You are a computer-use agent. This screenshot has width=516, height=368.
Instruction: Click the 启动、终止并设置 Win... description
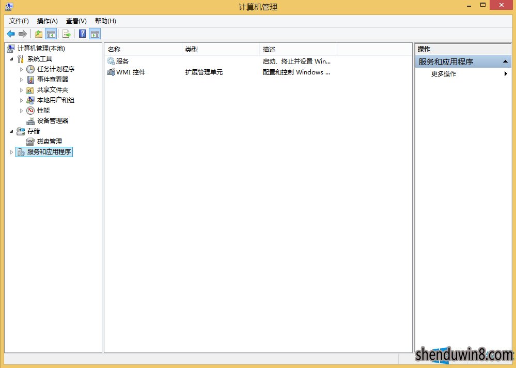pos(296,61)
